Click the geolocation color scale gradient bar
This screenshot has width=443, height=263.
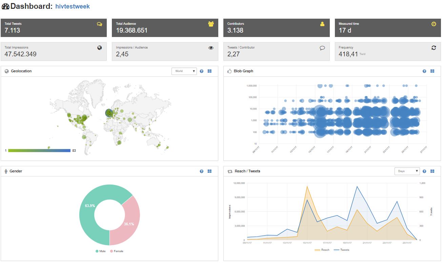[x=39, y=150]
